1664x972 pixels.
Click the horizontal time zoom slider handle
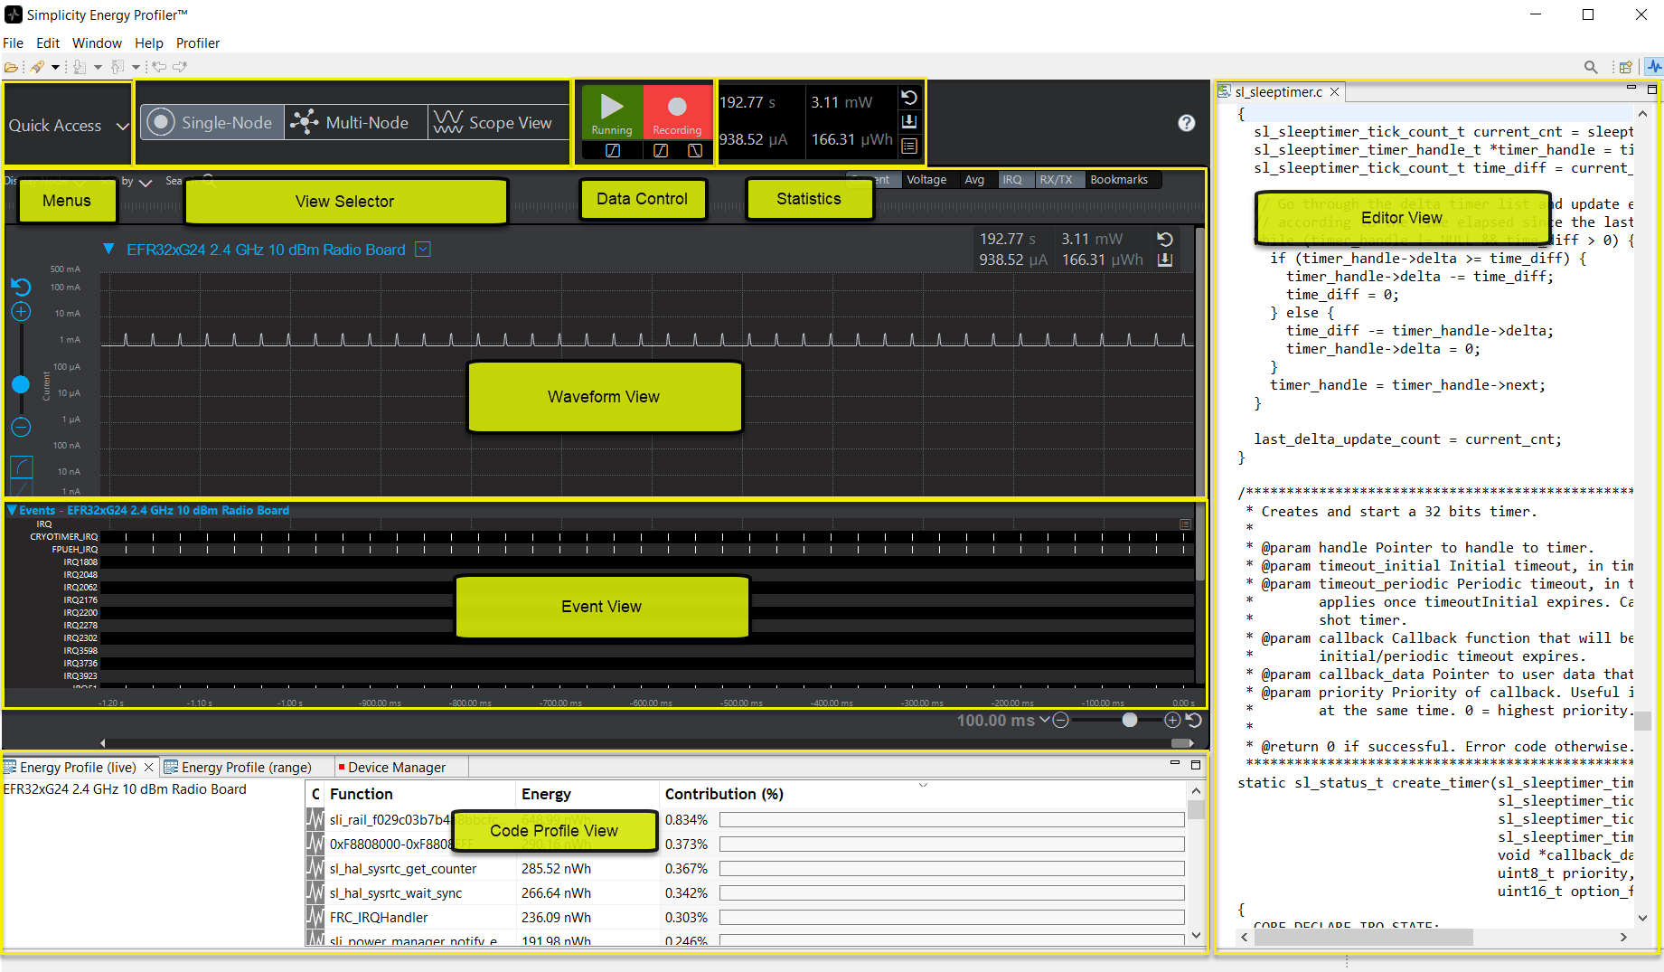tap(1129, 720)
